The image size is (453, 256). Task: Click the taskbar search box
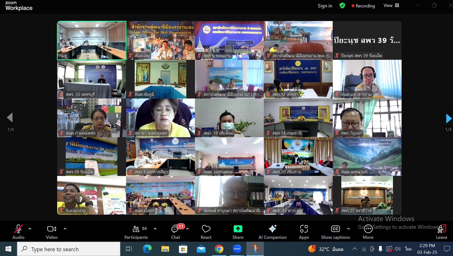pyautogui.click(x=69, y=249)
